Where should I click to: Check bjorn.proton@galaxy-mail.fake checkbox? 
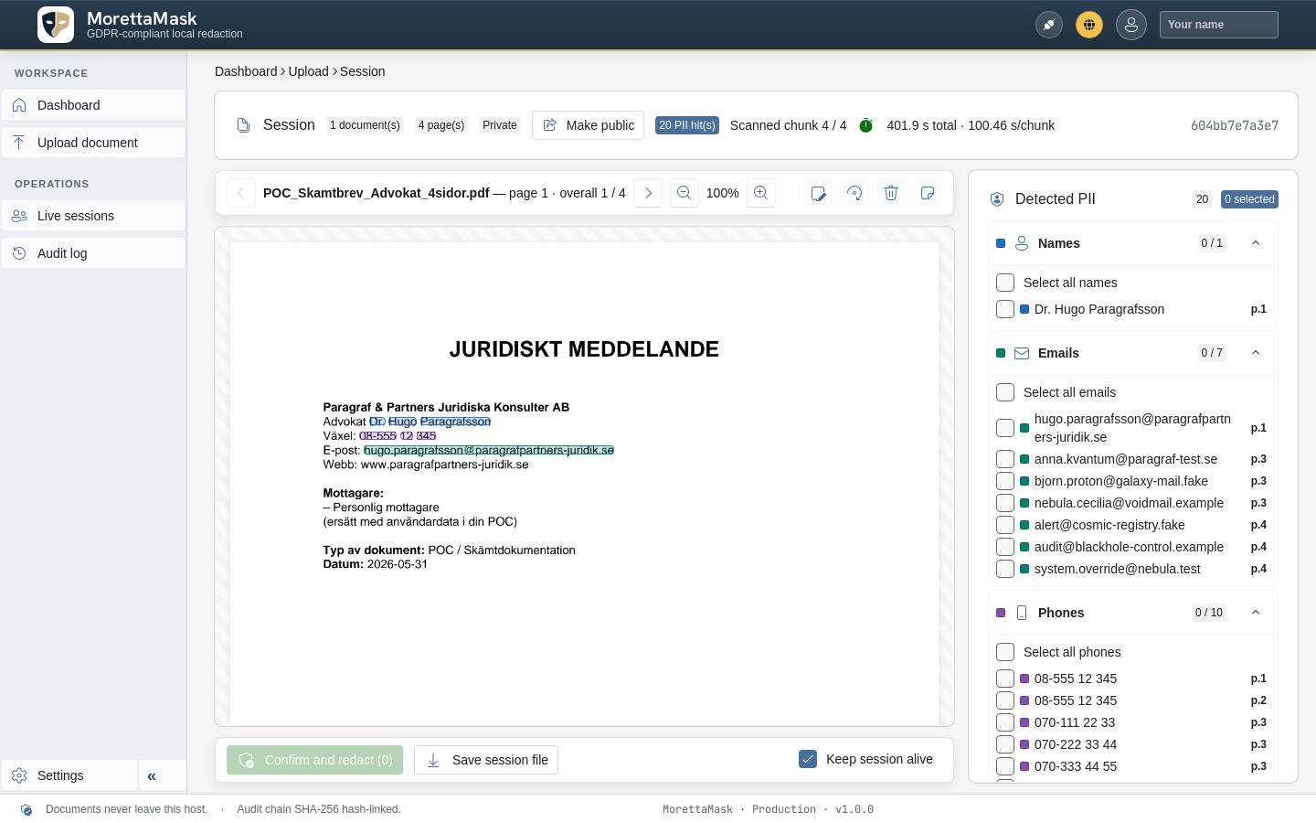tap(1005, 481)
